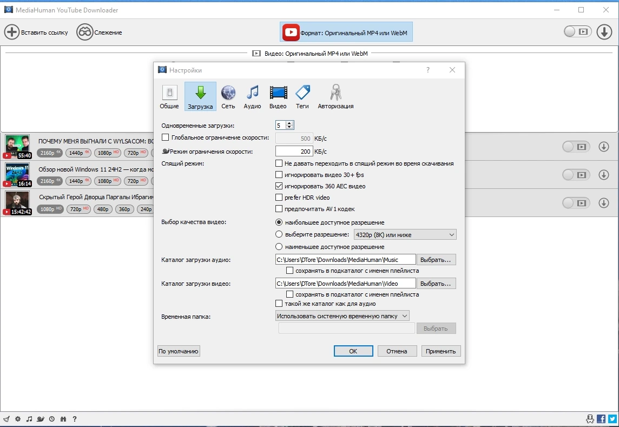This screenshot has height=427, width=619.
Task: Click the plus icon to paste link
Action: pyautogui.click(x=12, y=32)
